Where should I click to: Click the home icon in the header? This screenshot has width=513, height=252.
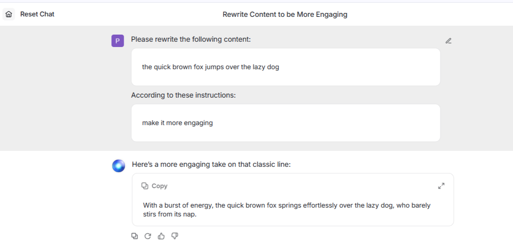tap(8, 14)
